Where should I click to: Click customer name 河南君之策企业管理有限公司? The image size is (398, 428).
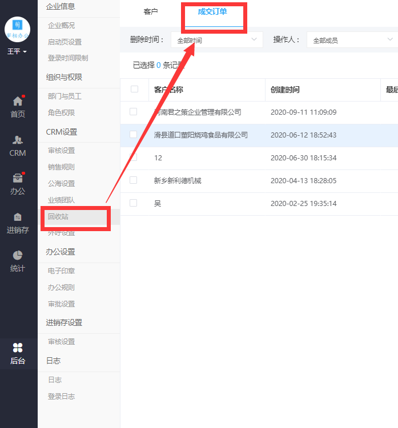198,112
